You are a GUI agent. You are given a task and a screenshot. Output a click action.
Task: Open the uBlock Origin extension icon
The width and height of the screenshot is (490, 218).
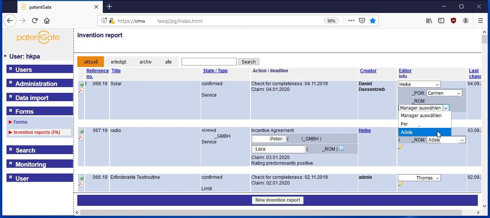[453, 21]
